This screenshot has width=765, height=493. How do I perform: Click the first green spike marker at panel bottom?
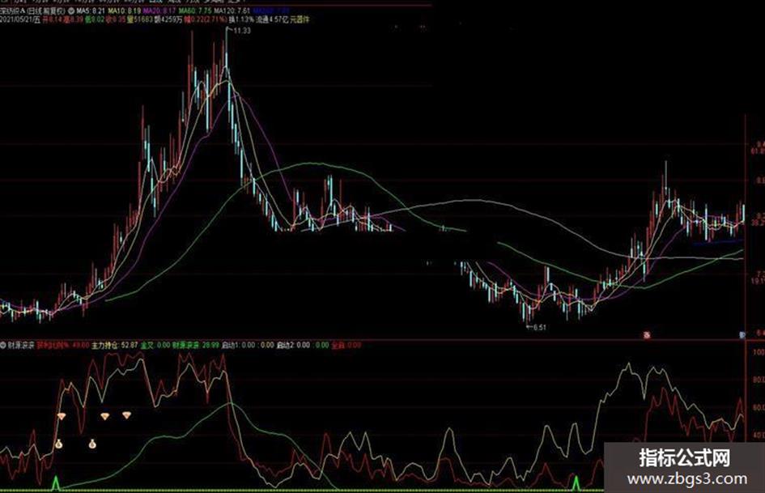click(56, 482)
